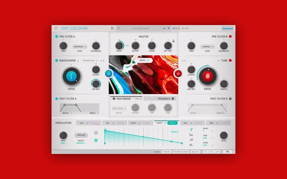The height and width of the screenshot is (179, 287).
Task: Click the MULTIBAND tab label
Action: (124, 98)
